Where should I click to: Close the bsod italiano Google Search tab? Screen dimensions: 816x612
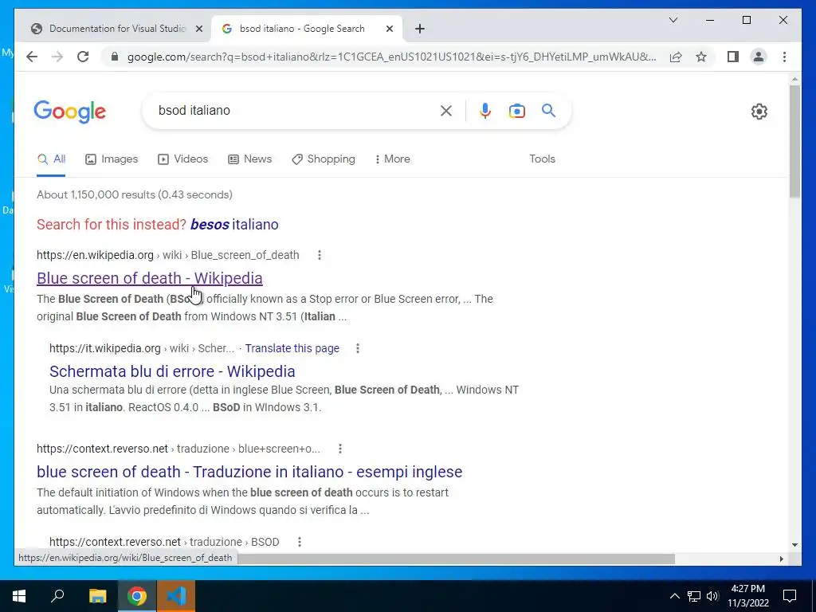point(389,29)
